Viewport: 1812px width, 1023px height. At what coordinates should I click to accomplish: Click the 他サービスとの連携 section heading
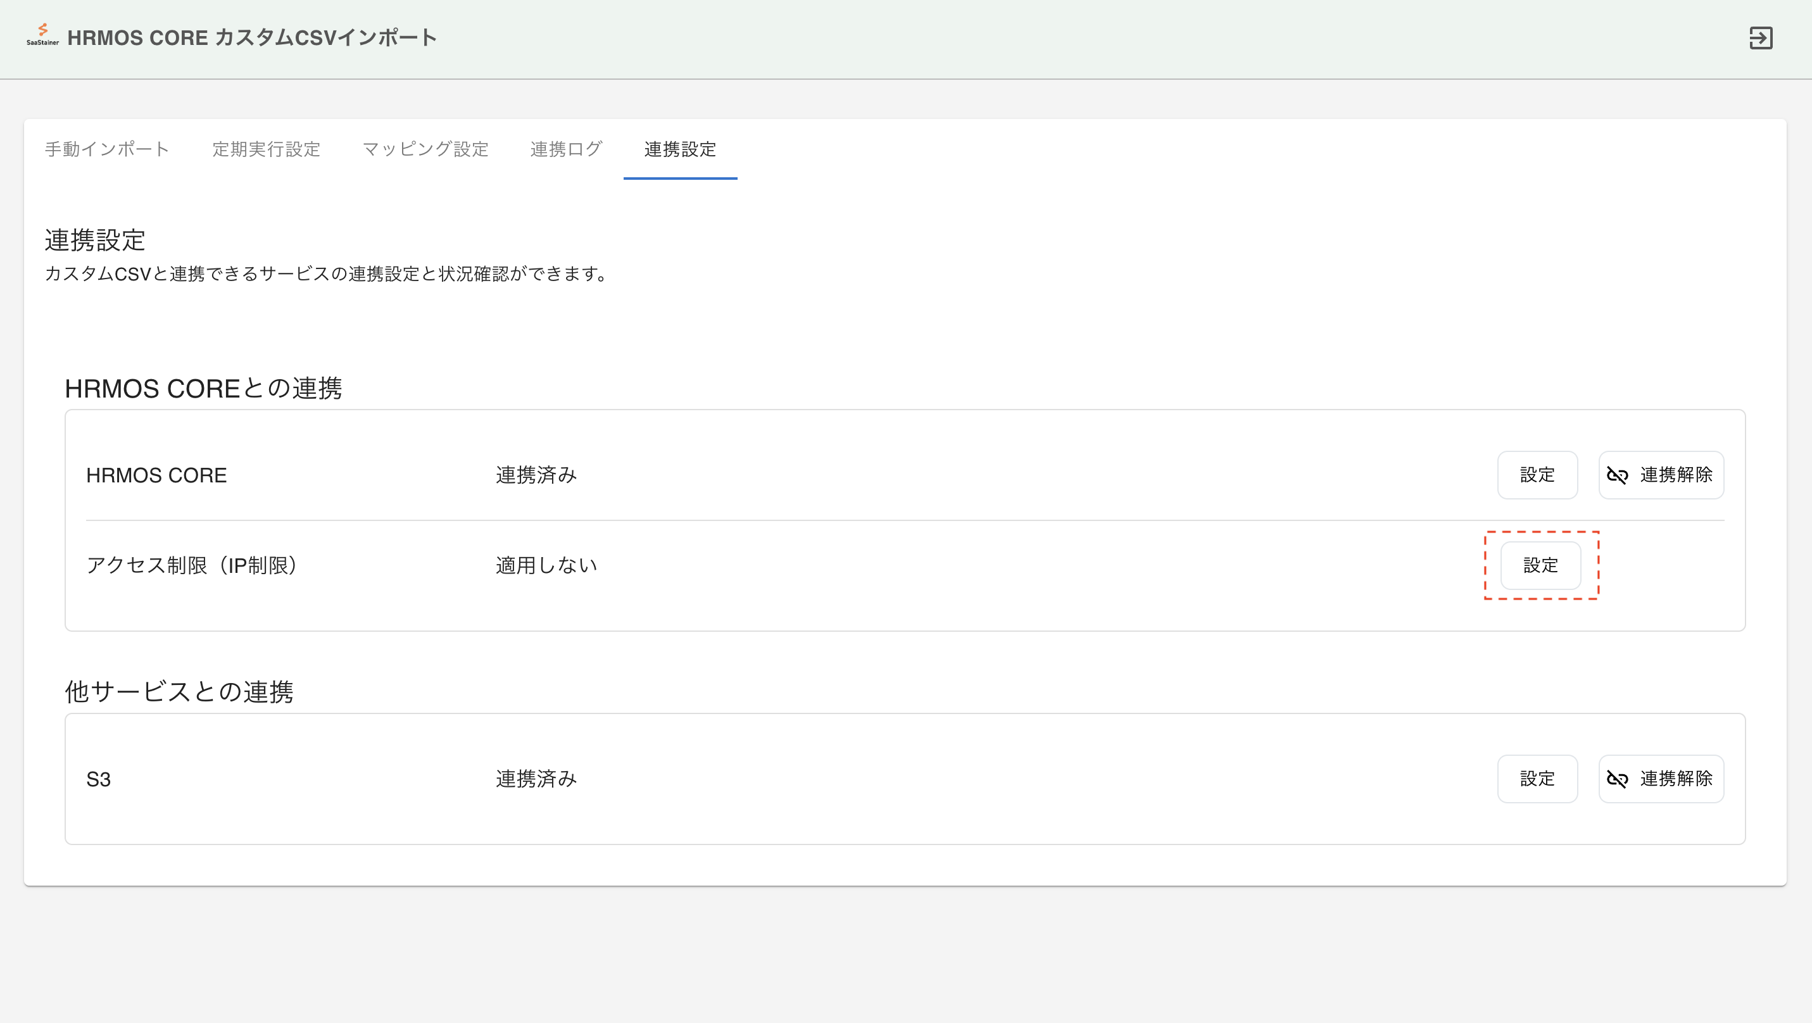(179, 692)
